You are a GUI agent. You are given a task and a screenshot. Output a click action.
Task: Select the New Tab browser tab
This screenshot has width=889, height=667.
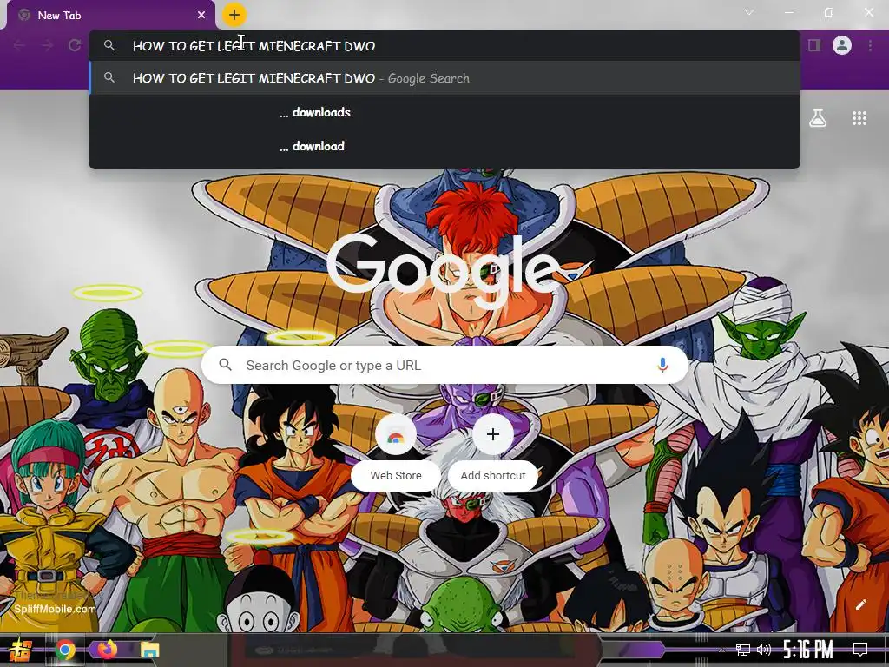[x=111, y=15]
